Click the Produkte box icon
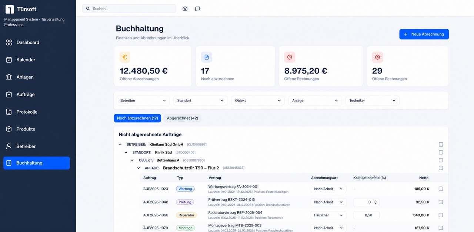Screen dimensions: 474x232 pos(9,129)
